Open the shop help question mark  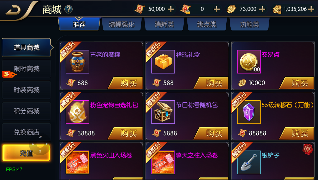tap(68, 9)
